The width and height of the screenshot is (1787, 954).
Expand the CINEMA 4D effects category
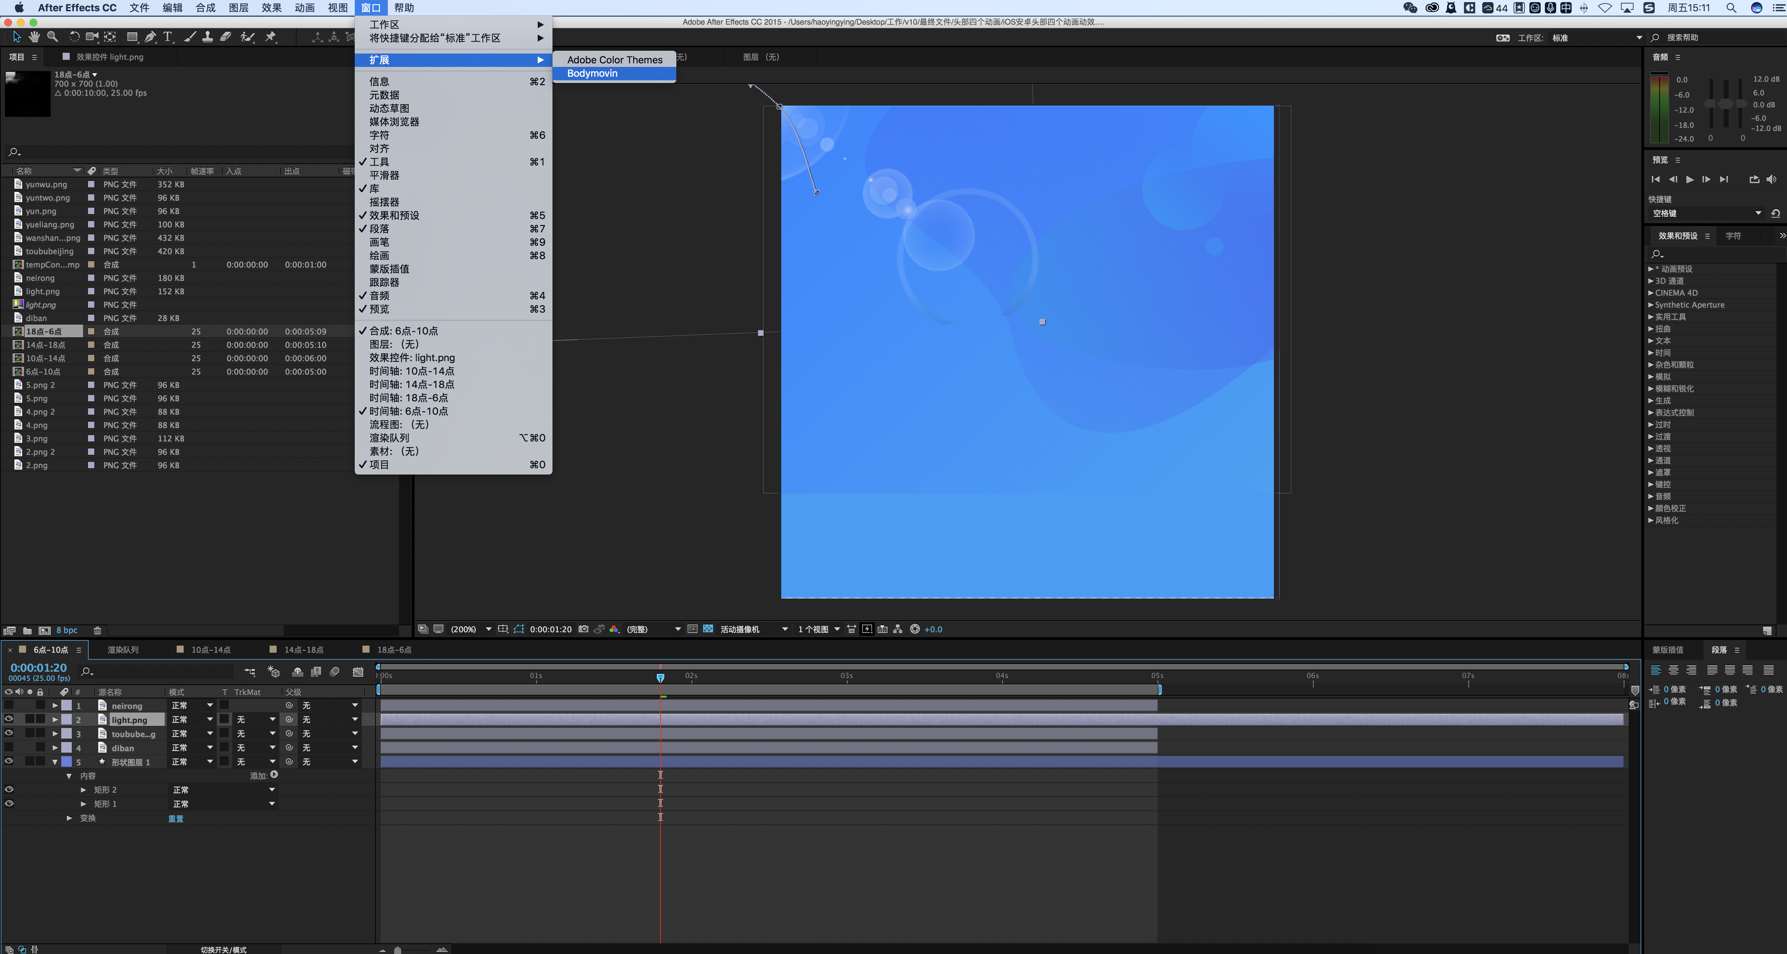coord(1651,293)
